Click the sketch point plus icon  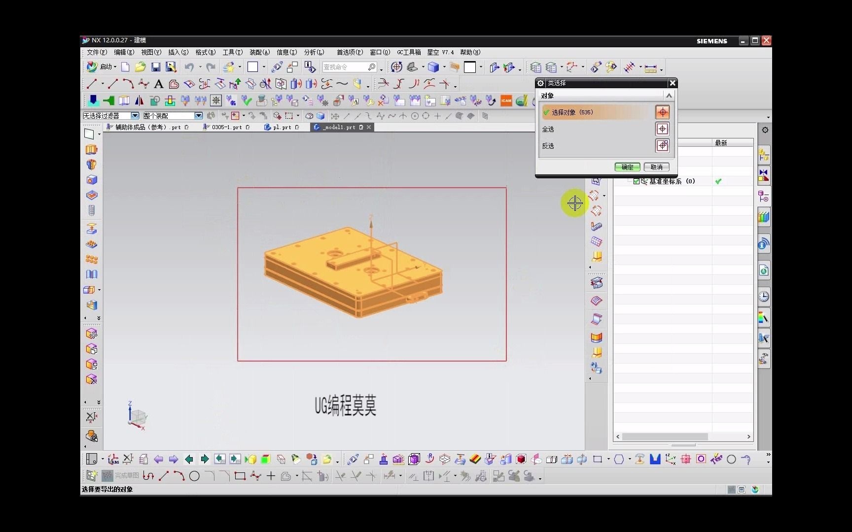(x=271, y=476)
